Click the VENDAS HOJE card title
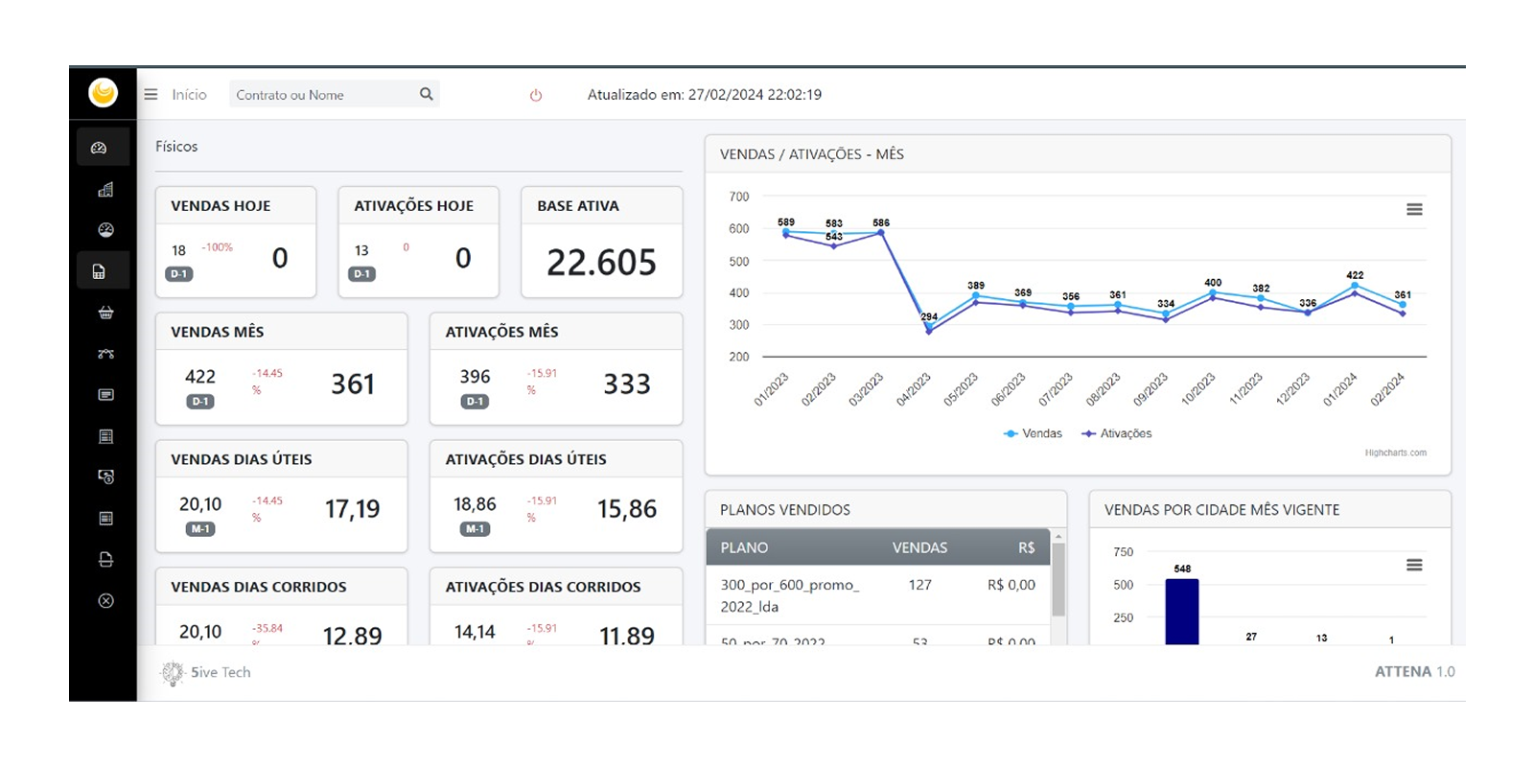The height and width of the screenshot is (767, 1534). pyautogui.click(x=221, y=206)
